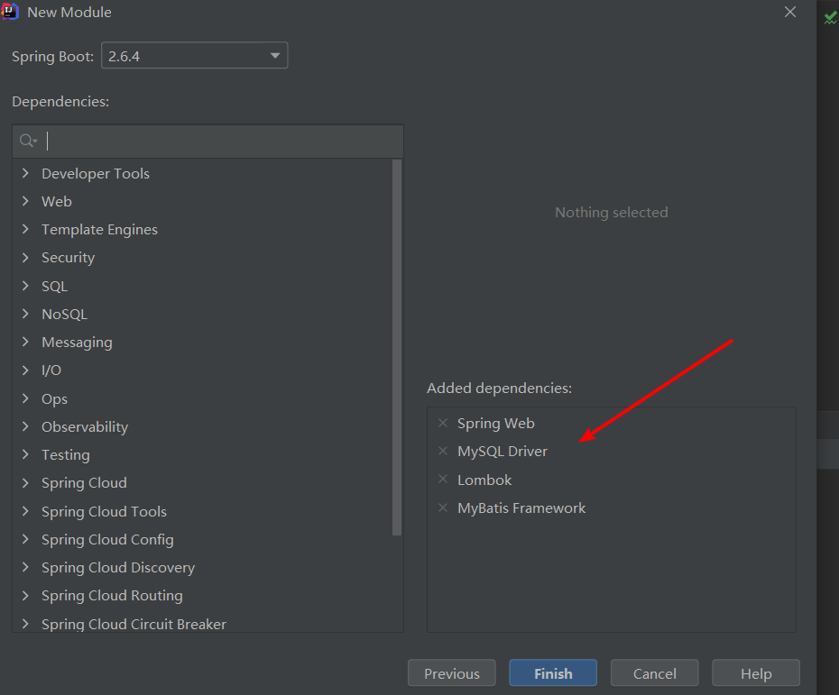The image size is (839, 695).
Task: Expand the Web category chevron
Action: click(x=25, y=201)
